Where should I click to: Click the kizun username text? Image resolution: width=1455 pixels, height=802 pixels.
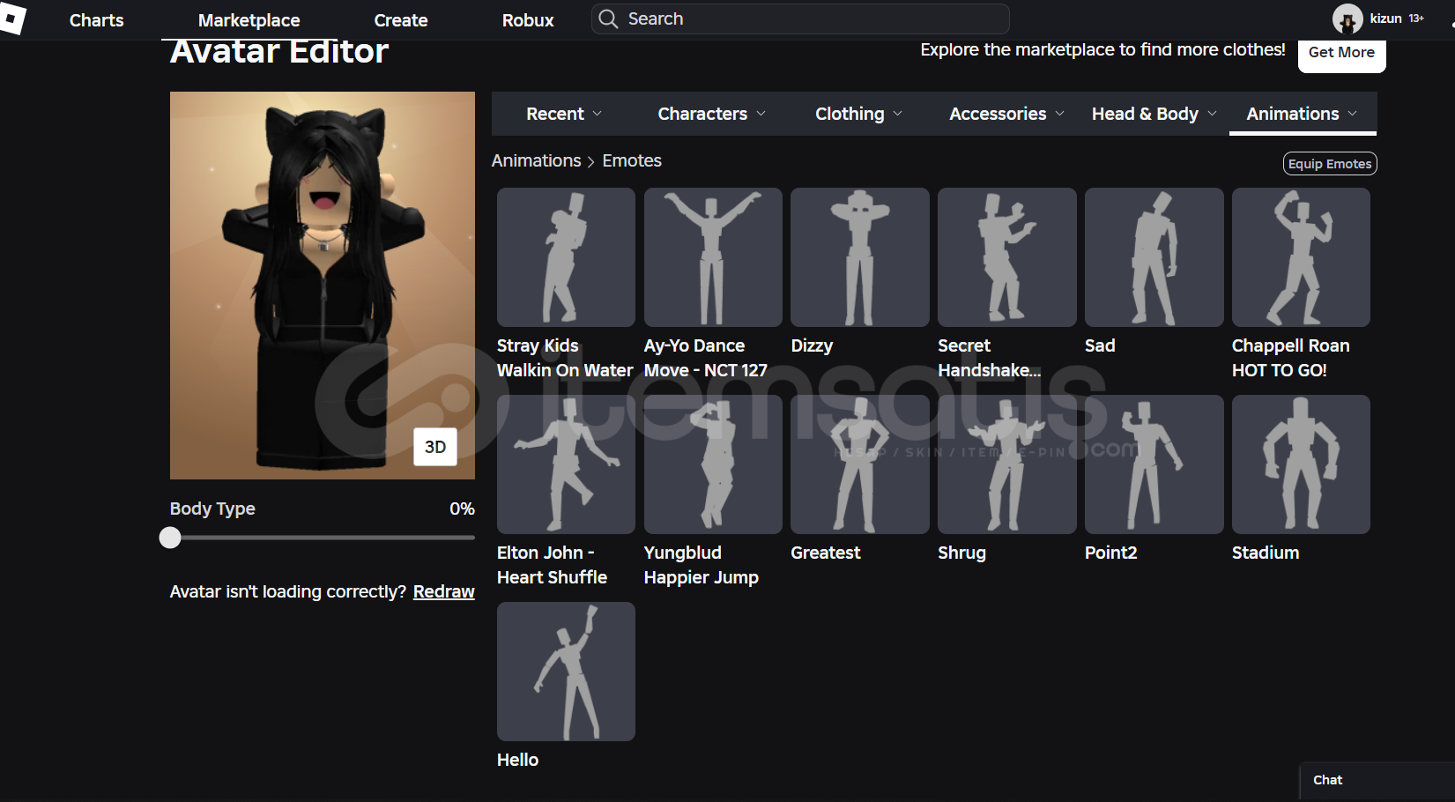[x=1385, y=19]
